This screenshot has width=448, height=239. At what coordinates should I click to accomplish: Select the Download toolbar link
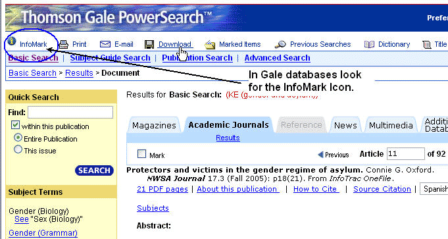click(x=175, y=44)
